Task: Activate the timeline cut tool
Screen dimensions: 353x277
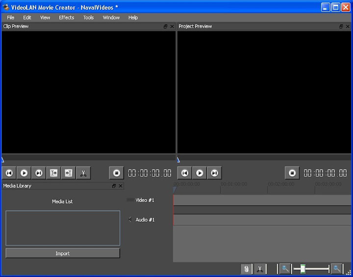Action: click(260, 269)
